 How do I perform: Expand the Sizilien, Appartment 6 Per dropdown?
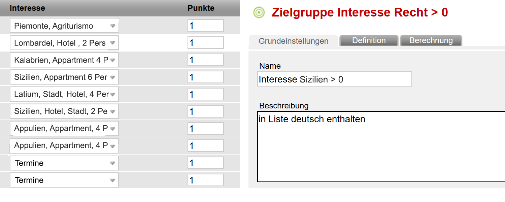tap(64, 77)
